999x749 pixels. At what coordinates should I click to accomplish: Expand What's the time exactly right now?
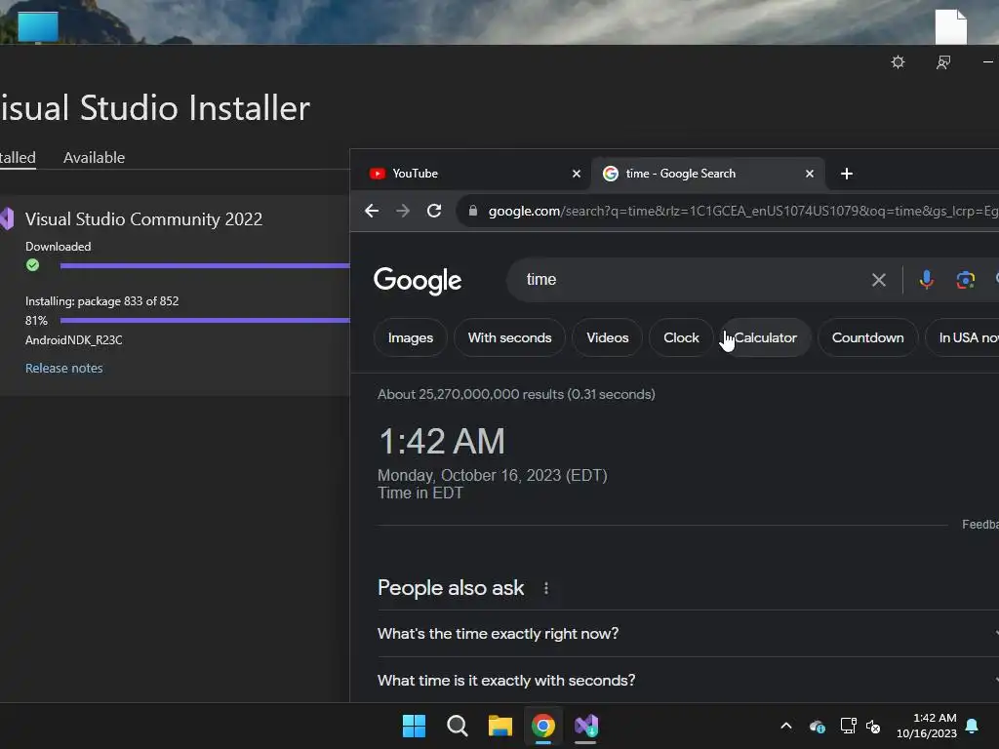688,634
